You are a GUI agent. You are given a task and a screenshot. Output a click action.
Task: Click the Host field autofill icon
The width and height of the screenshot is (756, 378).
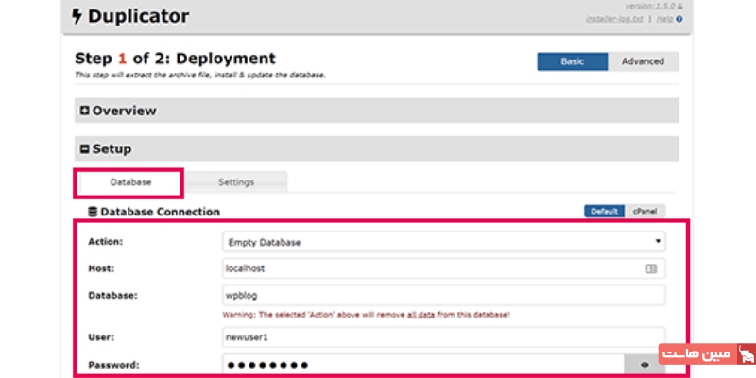pyautogui.click(x=650, y=268)
